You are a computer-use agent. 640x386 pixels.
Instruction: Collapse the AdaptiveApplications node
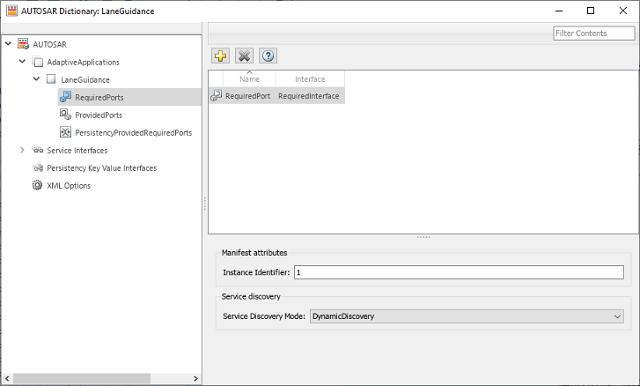point(22,62)
